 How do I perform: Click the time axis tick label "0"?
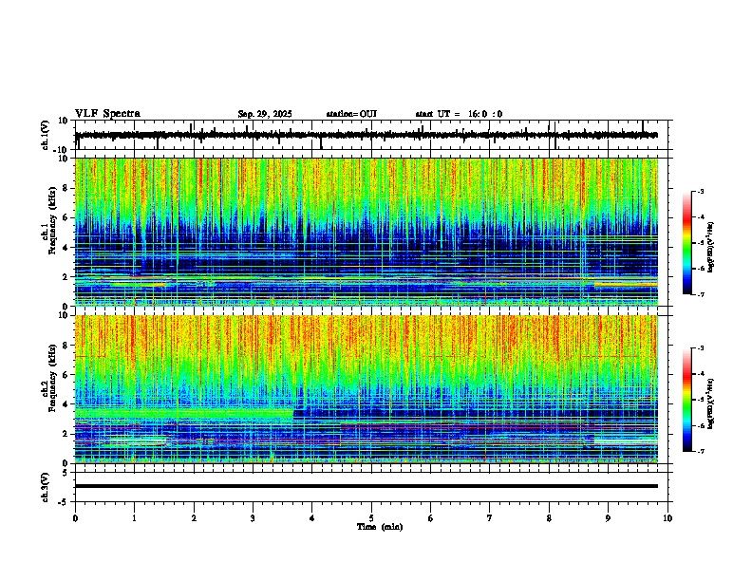tap(75, 518)
